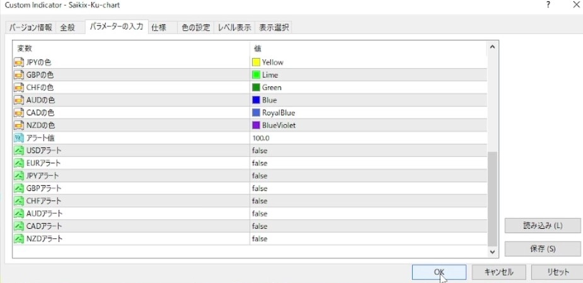Toggle the false value for JPYアラート
Viewport: 583px width, 283px height.
coord(260,175)
